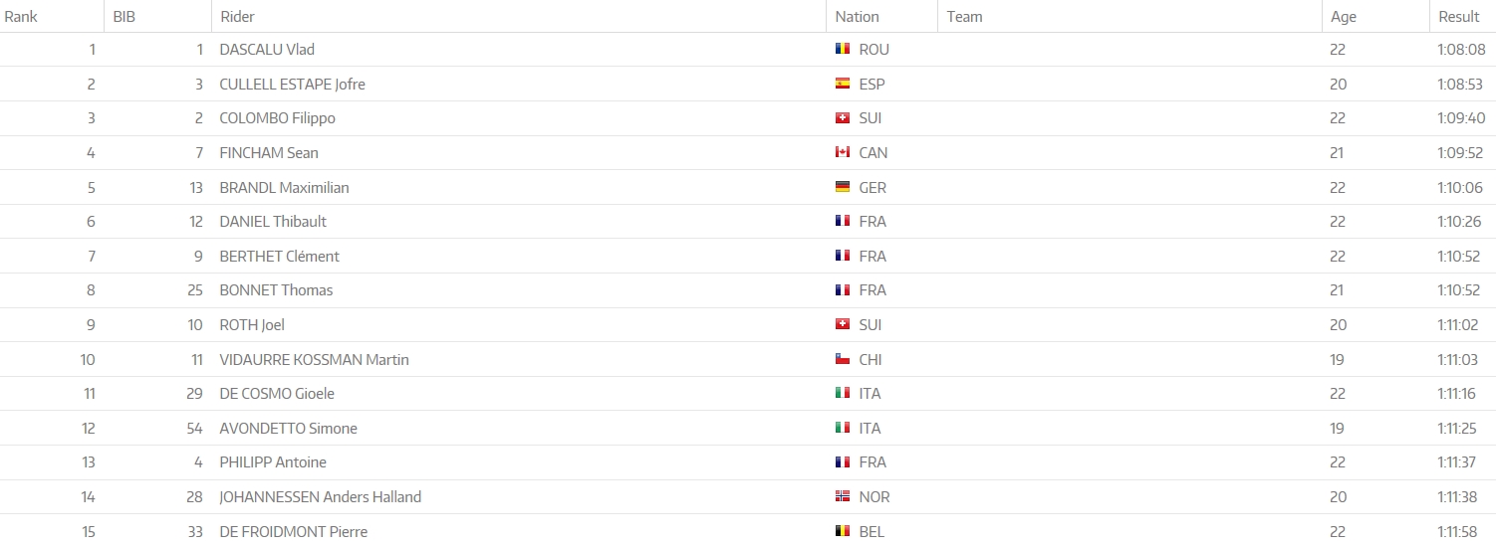Click the Result column header

pos(1459,16)
